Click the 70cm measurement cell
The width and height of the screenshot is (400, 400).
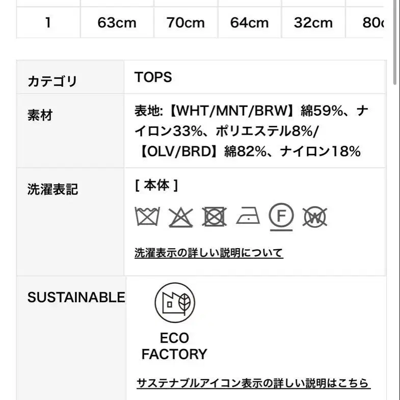click(186, 22)
